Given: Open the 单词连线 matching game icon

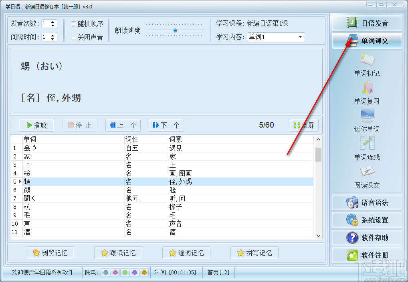Looking at the screenshot, I should click(367, 142).
